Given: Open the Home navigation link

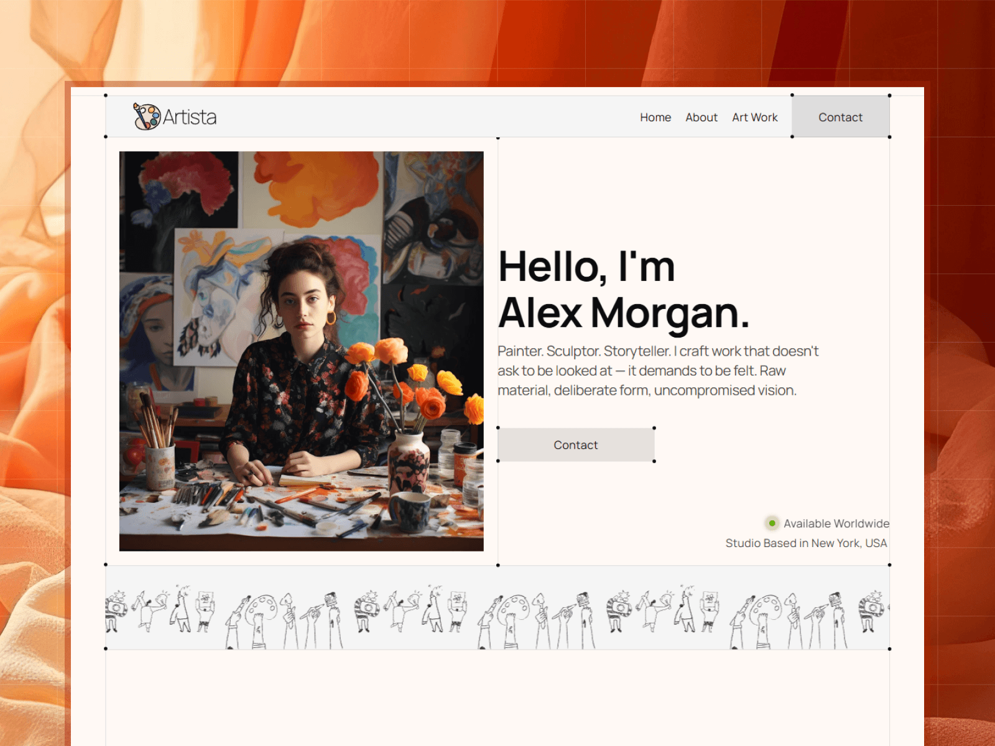Looking at the screenshot, I should point(655,117).
